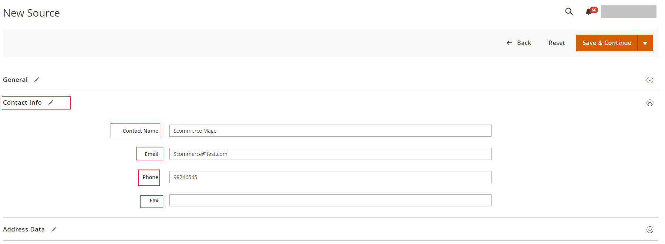Expand the Address Data section chevron
This screenshot has height=244, width=665.
[x=650, y=230]
